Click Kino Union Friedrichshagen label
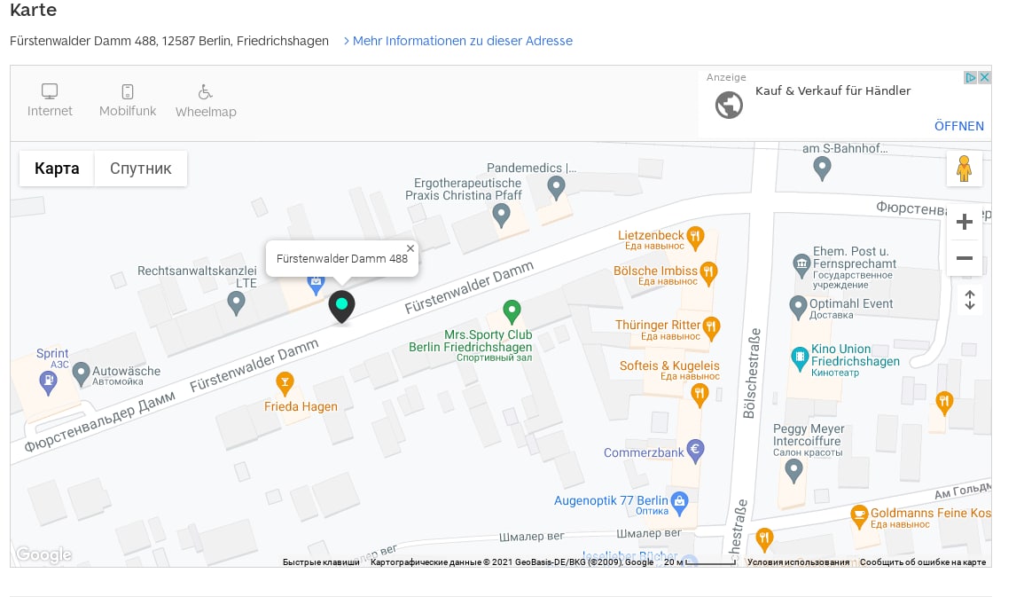Viewport: 1024px width, 597px height. click(x=856, y=356)
